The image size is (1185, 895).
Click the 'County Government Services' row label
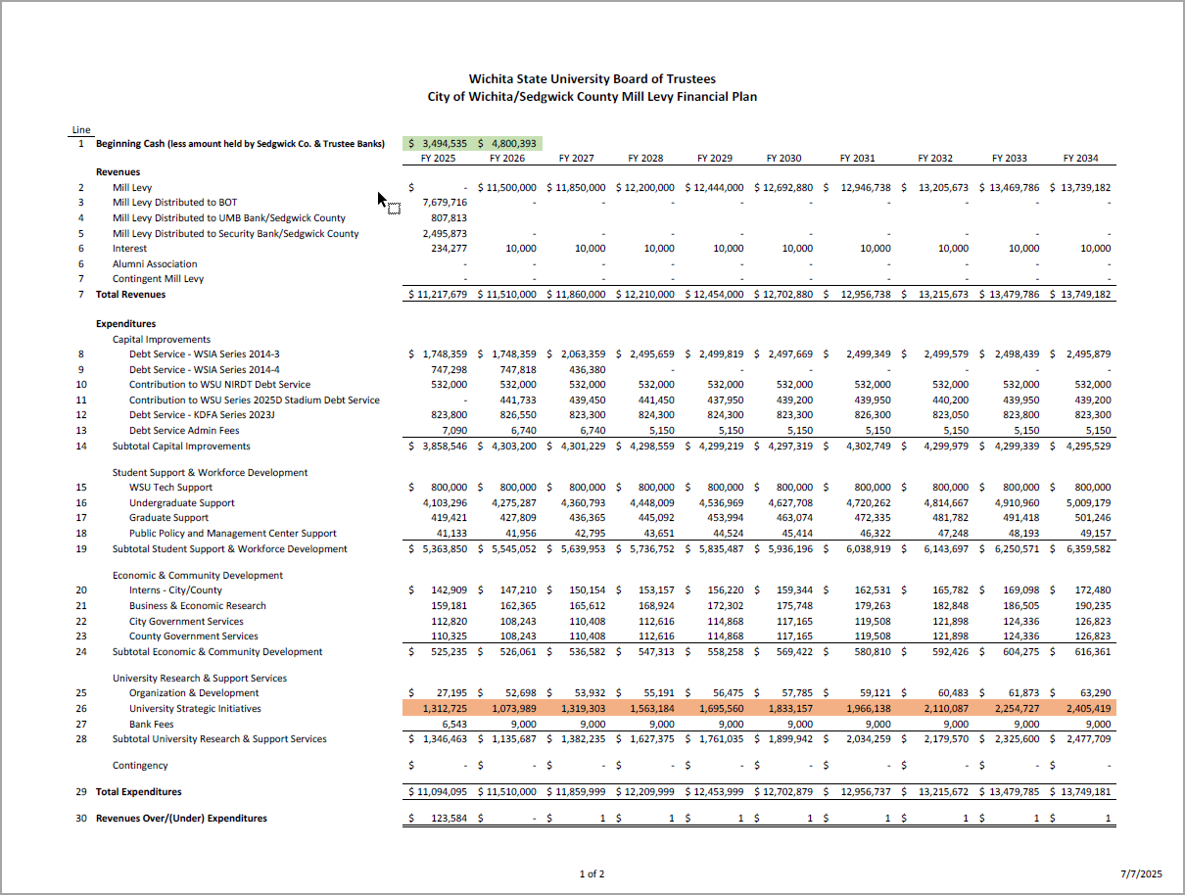(x=194, y=636)
